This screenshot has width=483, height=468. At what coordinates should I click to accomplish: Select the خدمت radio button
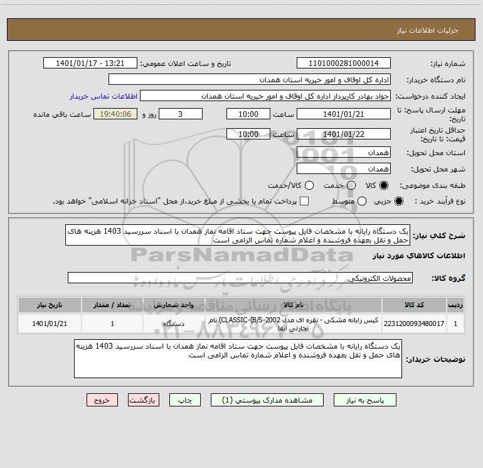pyautogui.click(x=351, y=185)
